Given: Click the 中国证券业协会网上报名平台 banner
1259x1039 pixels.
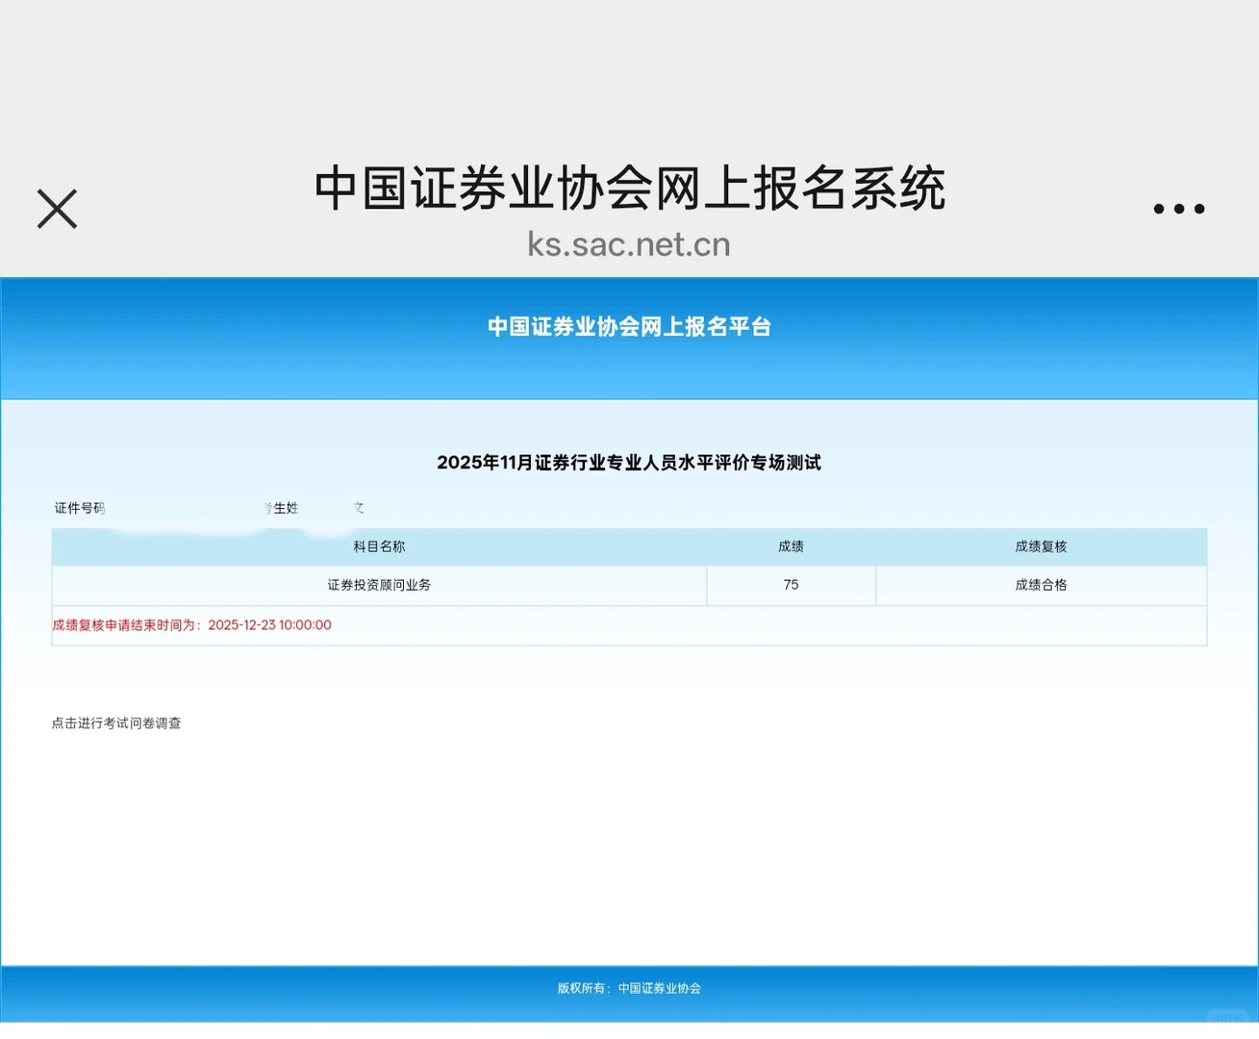Looking at the screenshot, I should [629, 327].
